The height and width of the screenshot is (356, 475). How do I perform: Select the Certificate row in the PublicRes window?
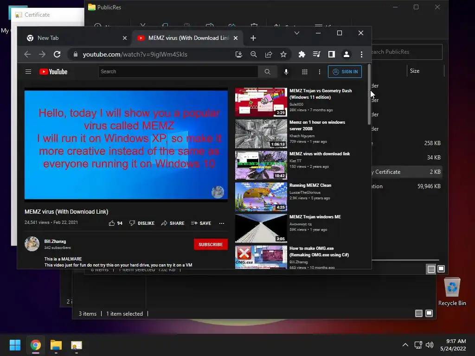pos(407,172)
